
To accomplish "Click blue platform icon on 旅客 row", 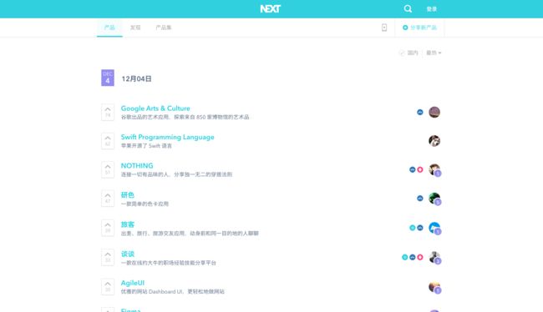I will 419,228.
